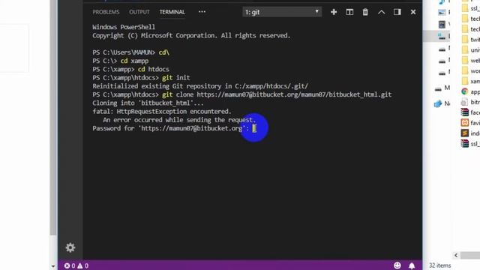Switch to the OUTPUT tab
The image size is (480, 270).
coord(139,12)
